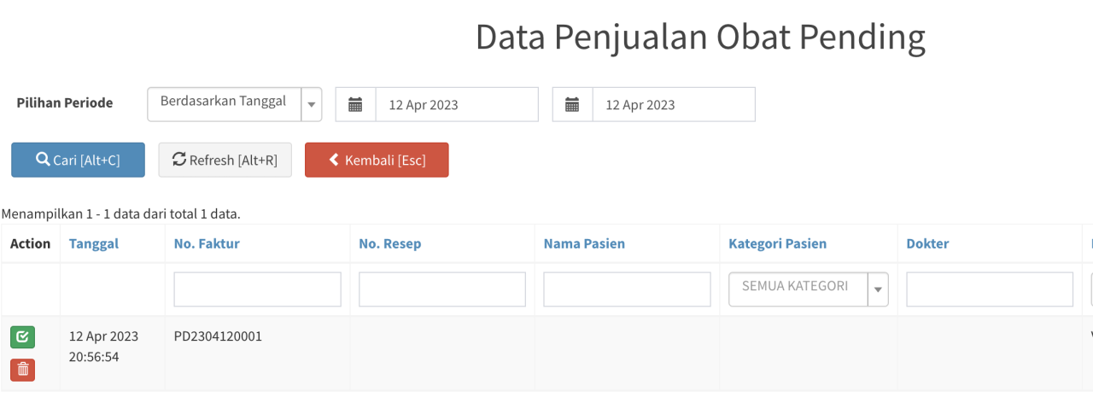Focus the No. Faktur filter field

click(x=257, y=289)
